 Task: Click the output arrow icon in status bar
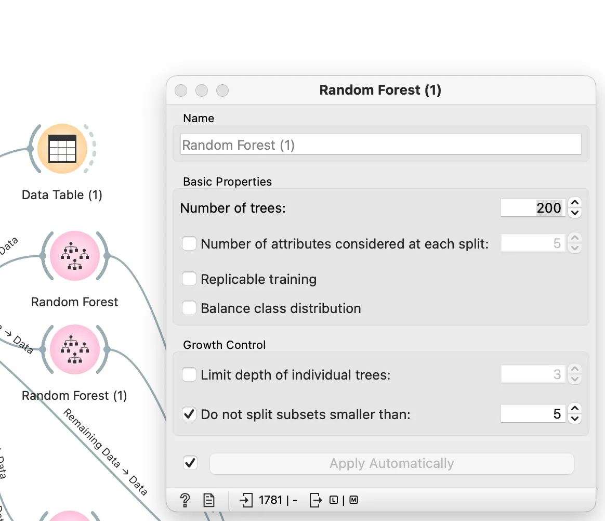pyautogui.click(x=315, y=500)
